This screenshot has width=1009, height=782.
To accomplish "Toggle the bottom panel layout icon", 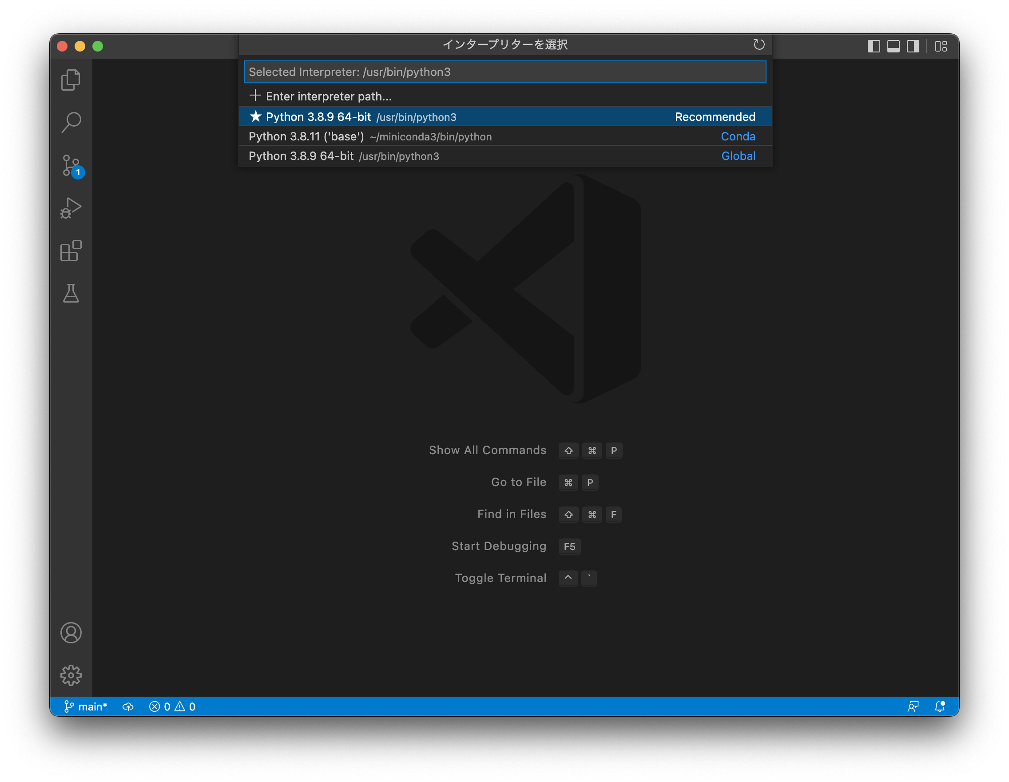I will click(893, 46).
